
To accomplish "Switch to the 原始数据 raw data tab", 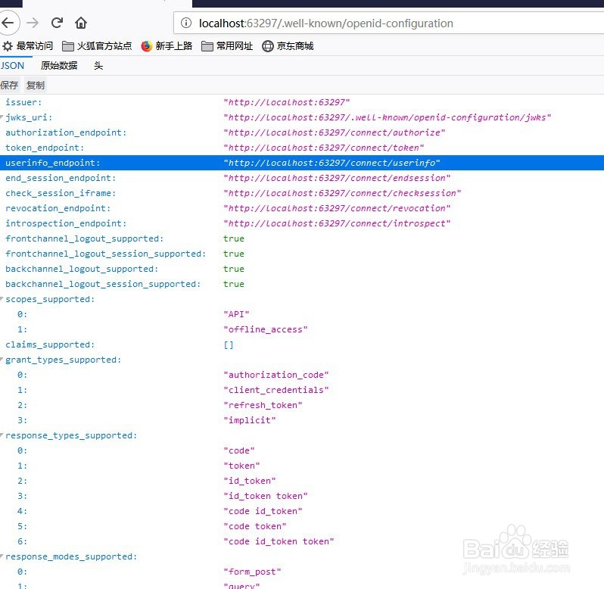I will (x=59, y=66).
